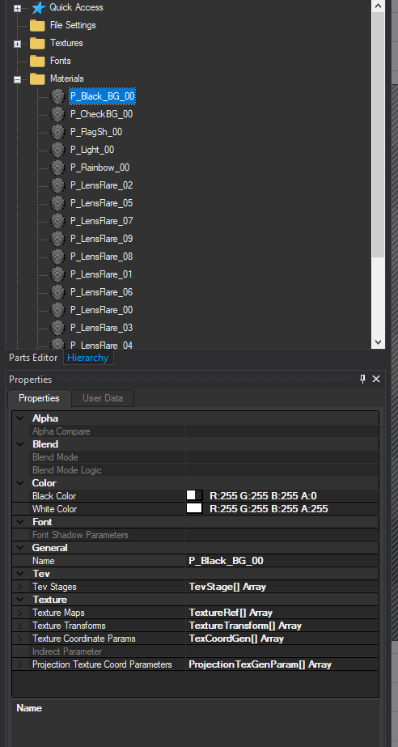Click the Textures folder icon
Viewport: 398px width, 747px height.
click(x=37, y=43)
